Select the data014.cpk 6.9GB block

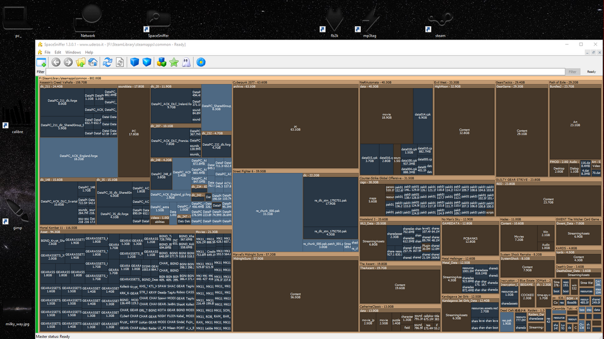pos(423,116)
